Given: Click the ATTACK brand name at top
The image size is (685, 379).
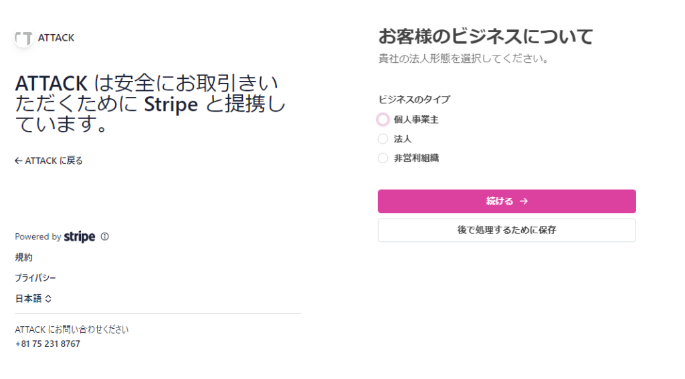Looking at the screenshot, I should (56, 38).
